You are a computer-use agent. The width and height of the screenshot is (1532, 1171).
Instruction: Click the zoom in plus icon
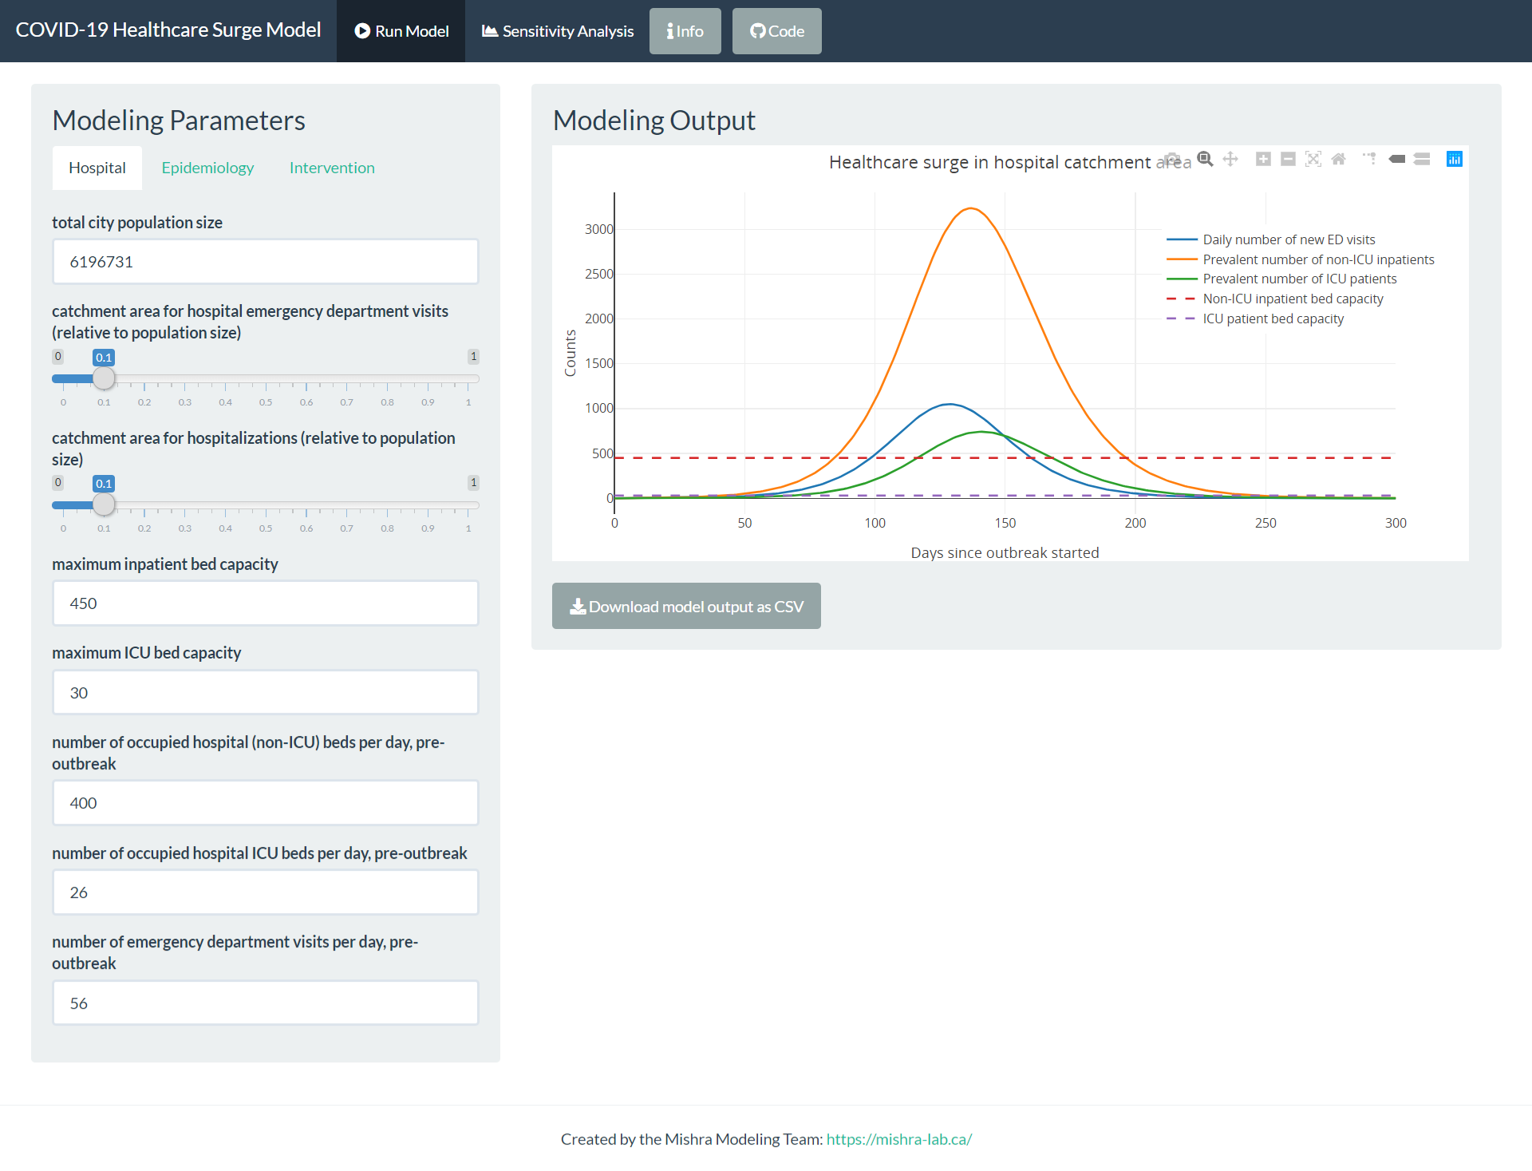pyautogui.click(x=1263, y=159)
